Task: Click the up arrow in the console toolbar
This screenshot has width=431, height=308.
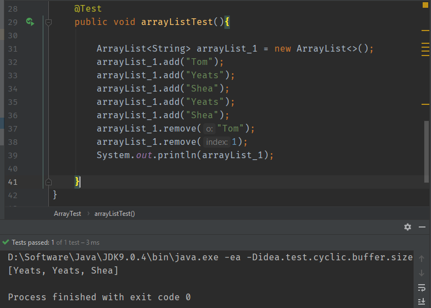Action: click(x=422, y=259)
